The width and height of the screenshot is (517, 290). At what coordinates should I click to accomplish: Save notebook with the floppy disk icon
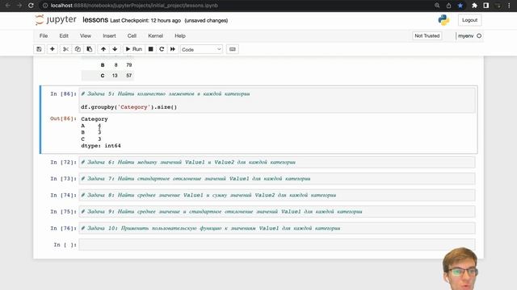click(x=39, y=49)
